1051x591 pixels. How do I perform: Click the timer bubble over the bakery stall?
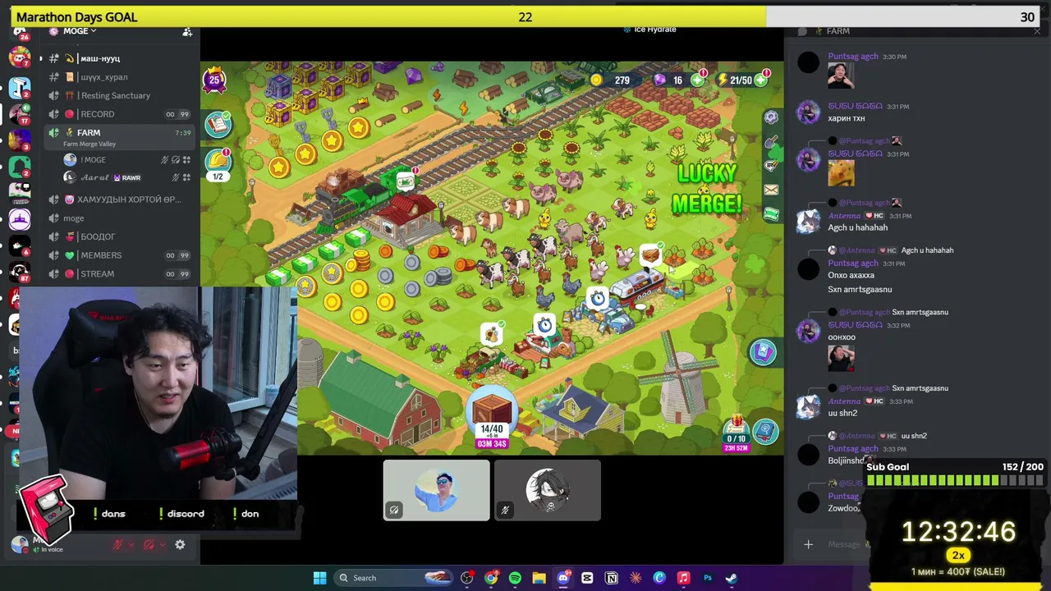[544, 326]
